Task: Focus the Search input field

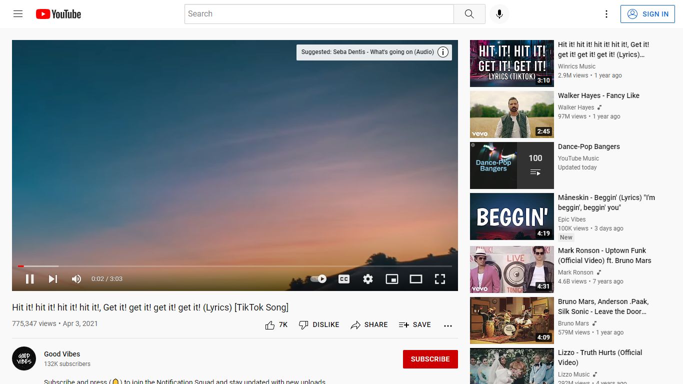Action: [319, 14]
